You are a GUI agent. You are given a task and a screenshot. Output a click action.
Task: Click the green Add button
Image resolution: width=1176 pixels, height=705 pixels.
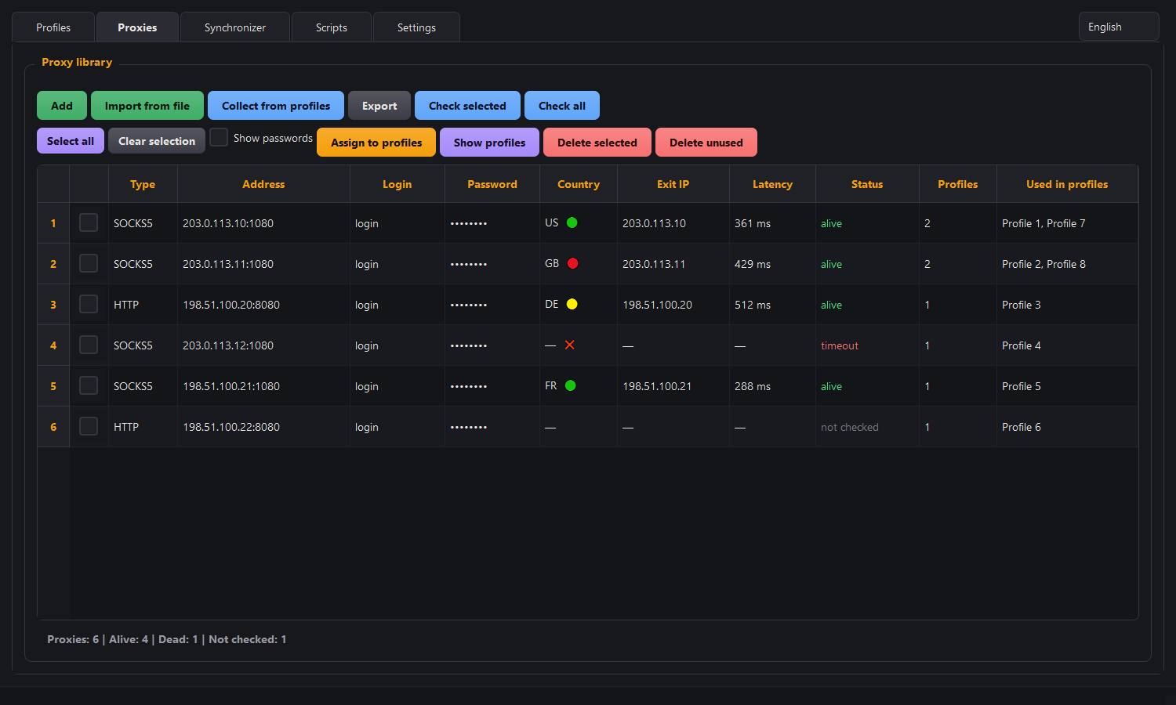[x=62, y=106]
